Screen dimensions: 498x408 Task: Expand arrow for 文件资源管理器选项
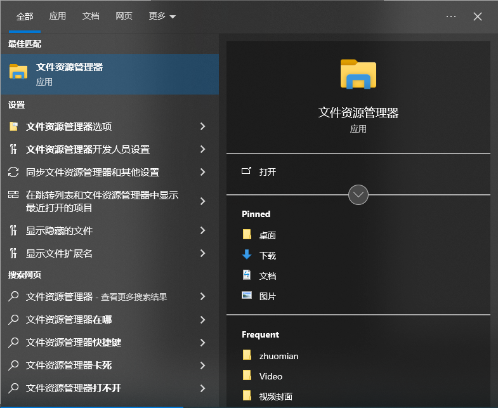point(202,126)
